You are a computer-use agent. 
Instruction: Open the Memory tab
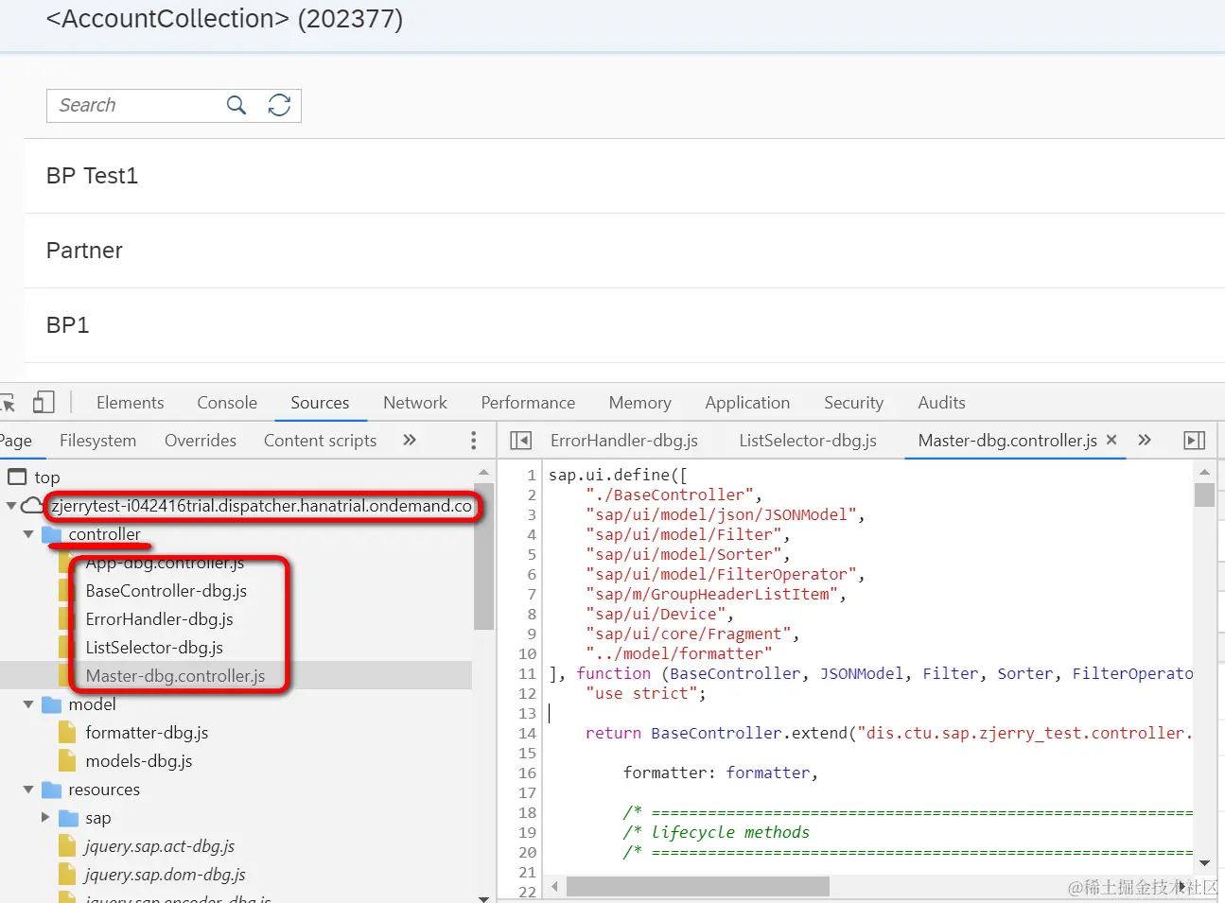pos(640,403)
